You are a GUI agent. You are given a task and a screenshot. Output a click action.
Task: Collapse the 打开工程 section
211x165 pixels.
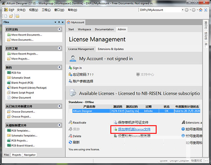pos(59,48)
